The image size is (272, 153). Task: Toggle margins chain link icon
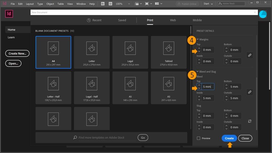tap(250, 55)
